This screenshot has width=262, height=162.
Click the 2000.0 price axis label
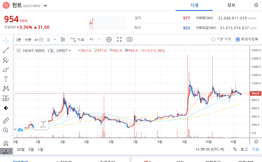pos(256,50)
